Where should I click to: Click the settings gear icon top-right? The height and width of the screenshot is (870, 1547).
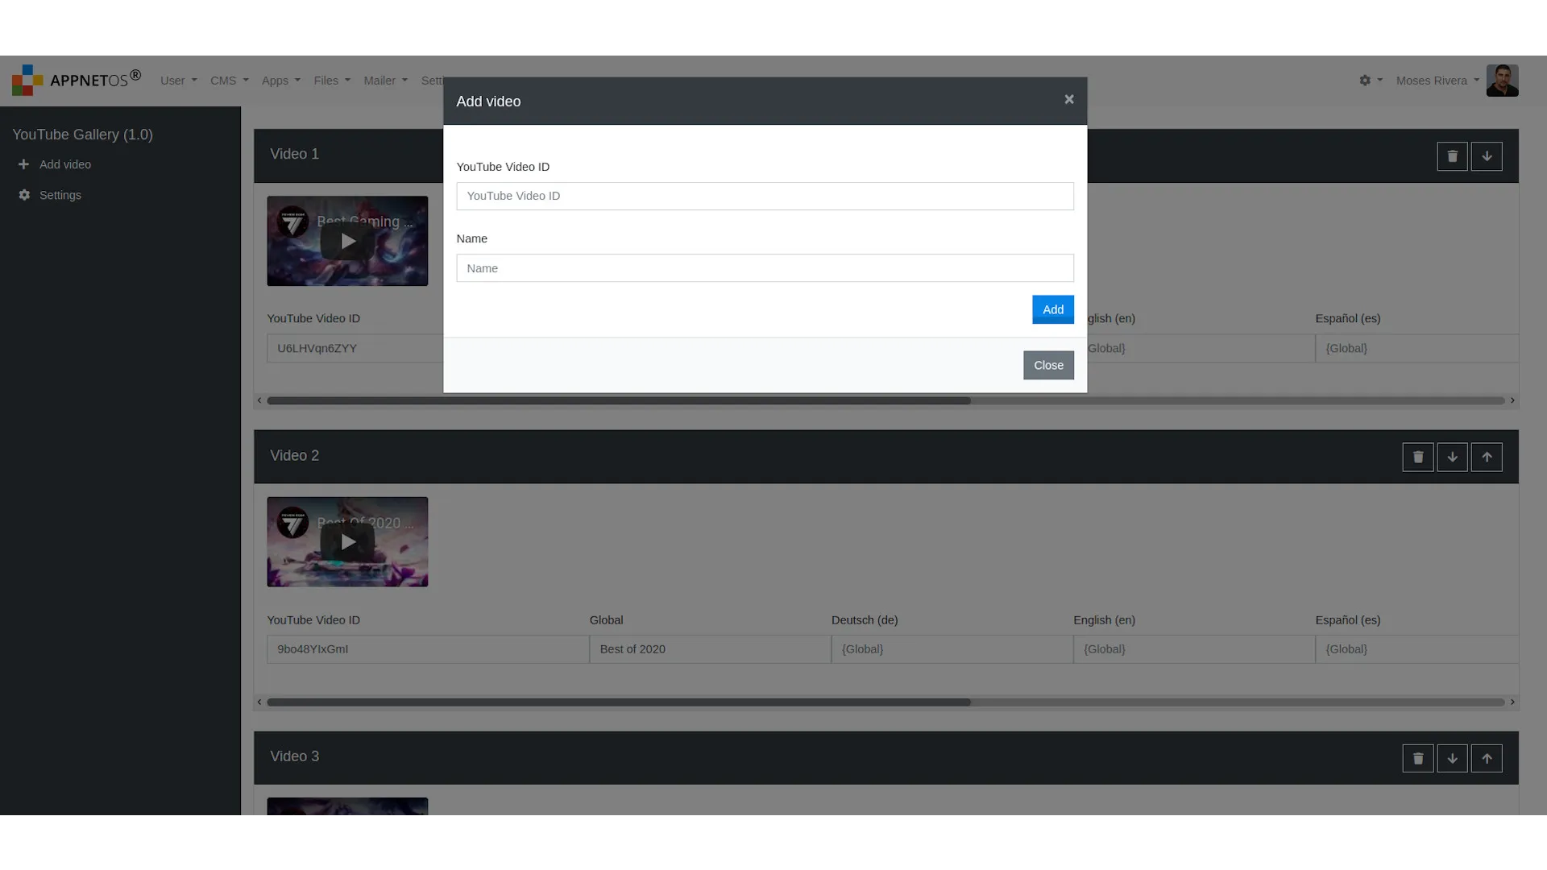[x=1364, y=80]
